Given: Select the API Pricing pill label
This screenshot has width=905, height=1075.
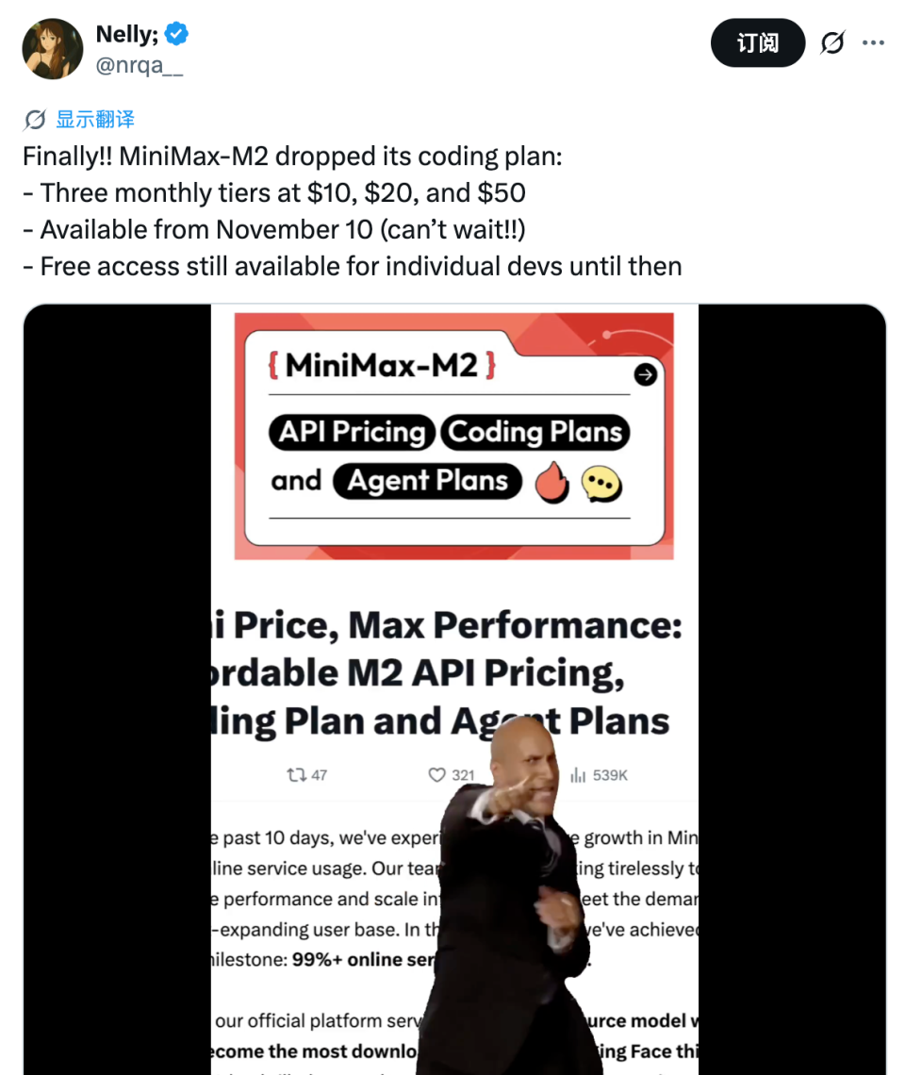Looking at the screenshot, I should pos(352,432).
